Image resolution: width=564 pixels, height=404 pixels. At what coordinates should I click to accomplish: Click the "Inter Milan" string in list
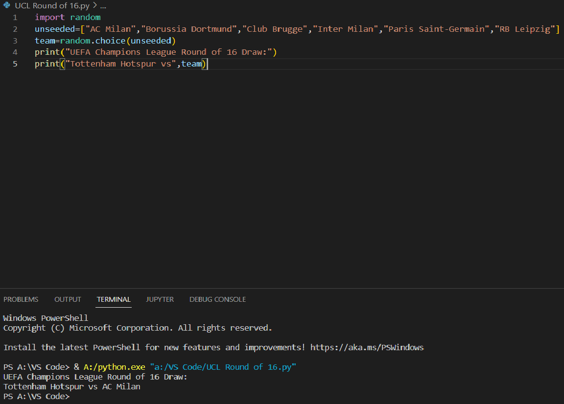(x=345, y=29)
